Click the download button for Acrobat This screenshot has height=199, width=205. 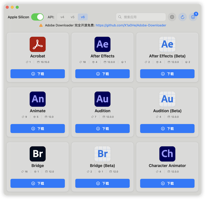[x=38, y=74]
